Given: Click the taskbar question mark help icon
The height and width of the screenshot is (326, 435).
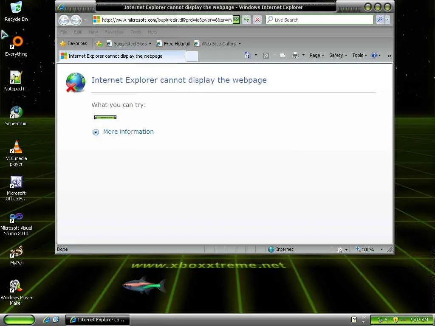Looking at the screenshot, I should 354,320.
